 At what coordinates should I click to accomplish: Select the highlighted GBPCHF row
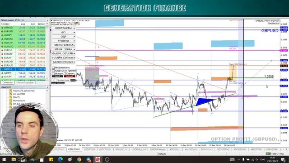[23, 69]
